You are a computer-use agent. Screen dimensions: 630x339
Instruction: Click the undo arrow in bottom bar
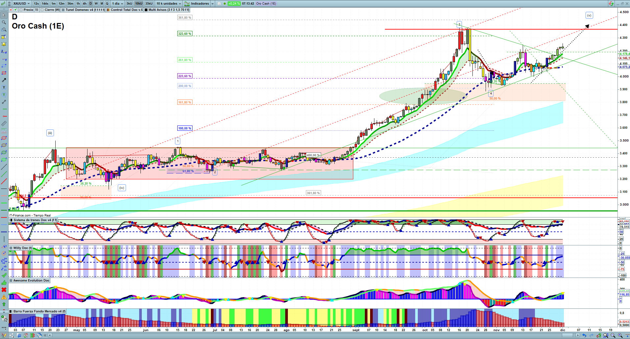pos(584,335)
